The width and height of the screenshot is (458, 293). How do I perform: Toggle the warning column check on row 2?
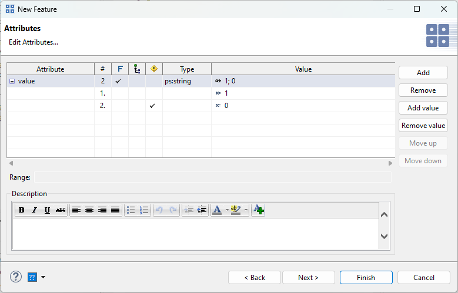coord(153,106)
